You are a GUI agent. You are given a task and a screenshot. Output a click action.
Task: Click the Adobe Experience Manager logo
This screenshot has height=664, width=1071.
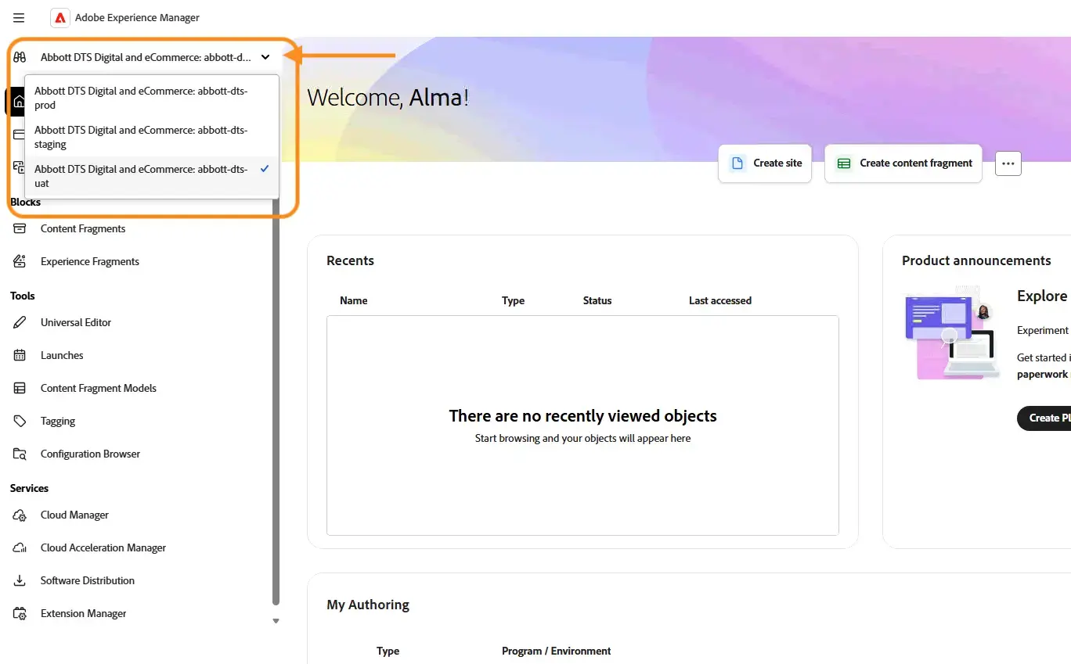pyautogui.click(x=60, y=18)
